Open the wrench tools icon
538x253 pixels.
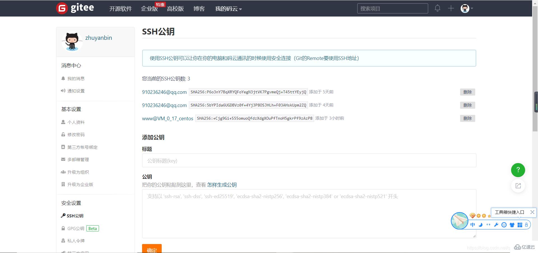tap(496, 225)
